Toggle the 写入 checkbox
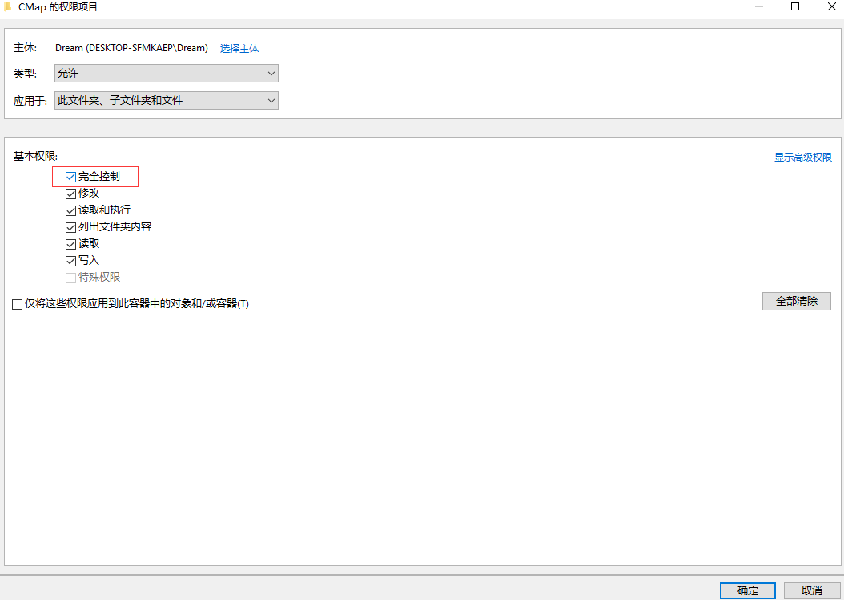The height and width of the screenshot is (600, 844). click(x=70, y=261)
